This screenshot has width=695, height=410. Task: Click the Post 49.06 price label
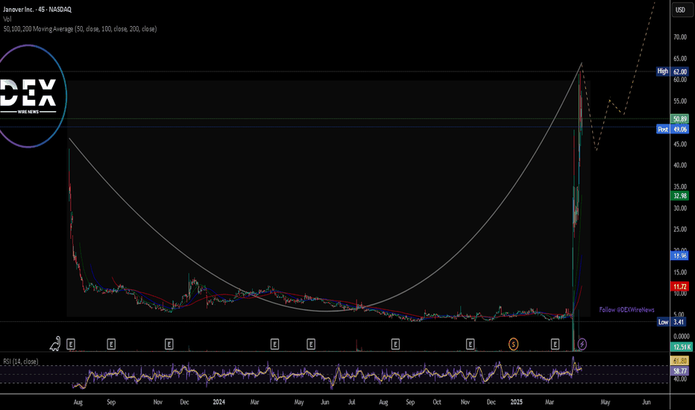(x=672, y=130)
